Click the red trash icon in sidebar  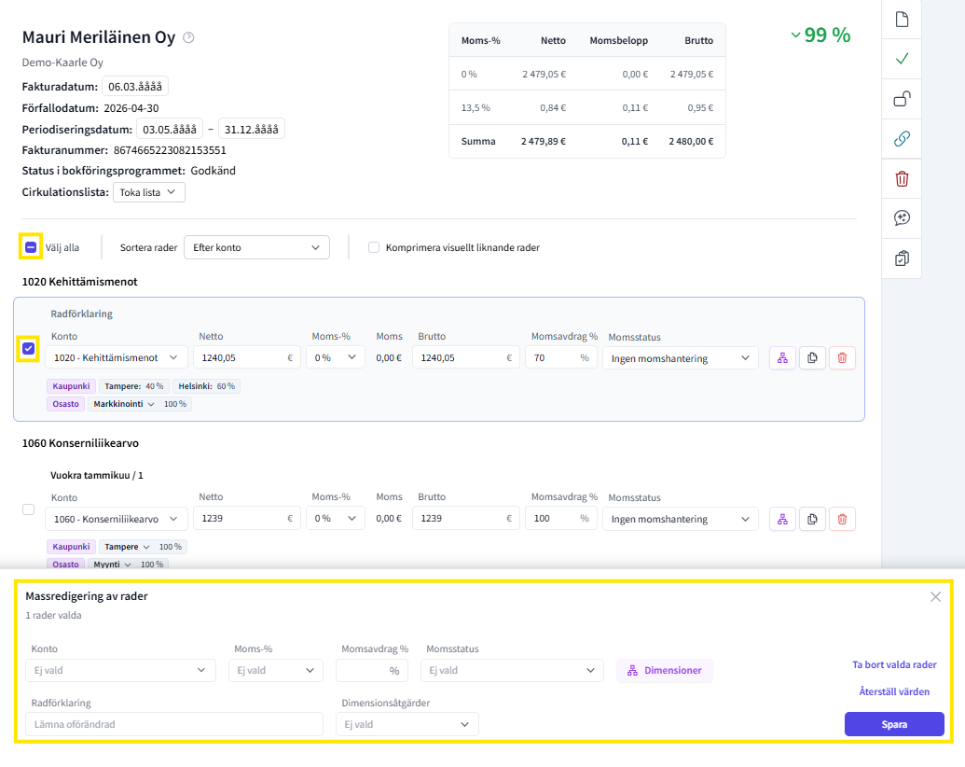click(x=902, y=178)
